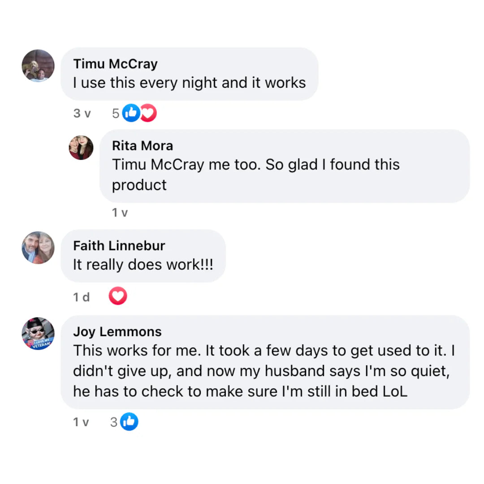The height and width of the screenshot is (484, 484).
Task: Open Timu McCray's profile via name above comment
Action: click(x=115, y=64)
